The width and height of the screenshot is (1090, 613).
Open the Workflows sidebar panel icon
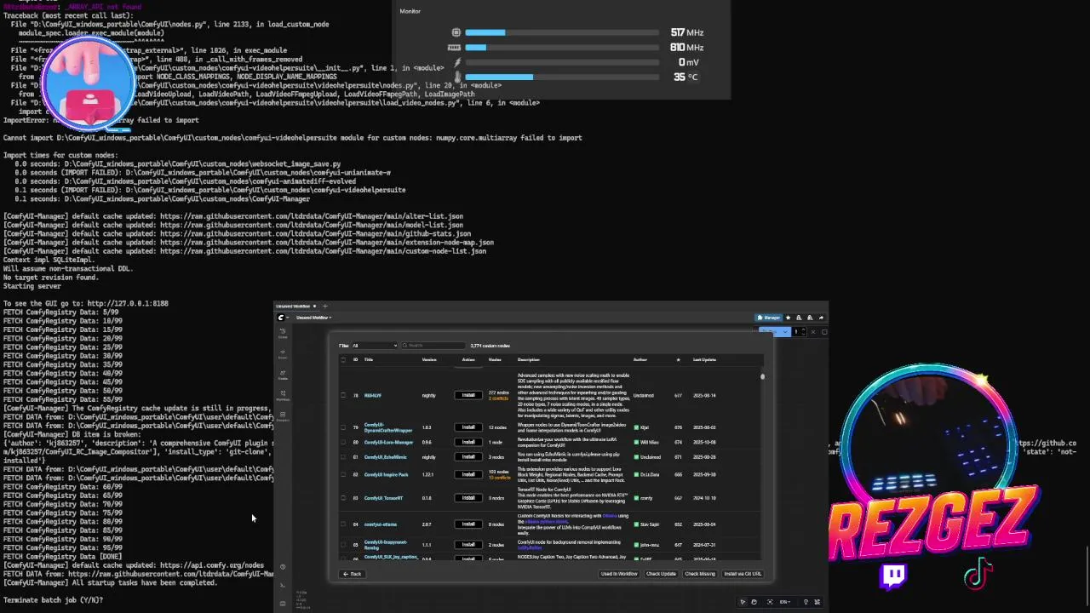click(x=283, y=394)
